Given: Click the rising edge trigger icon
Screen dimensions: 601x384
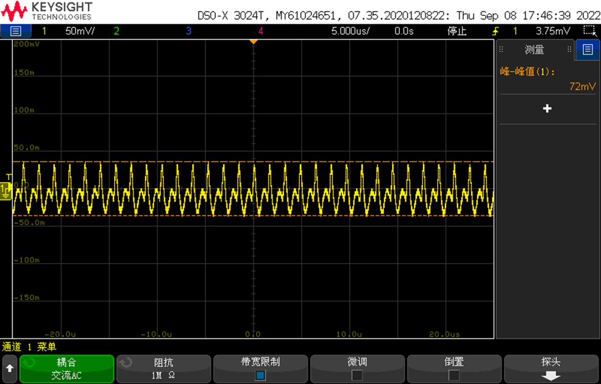Looking at the screenshot, I should coord(496,31).
